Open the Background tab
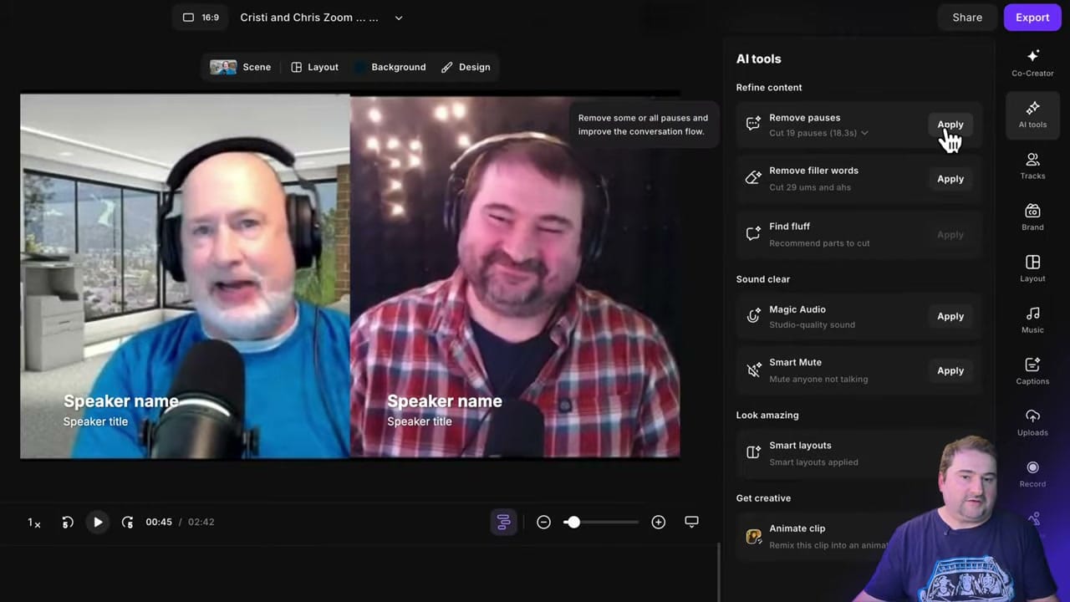This screenshot has height=602, width=1070. coord(390,67)
